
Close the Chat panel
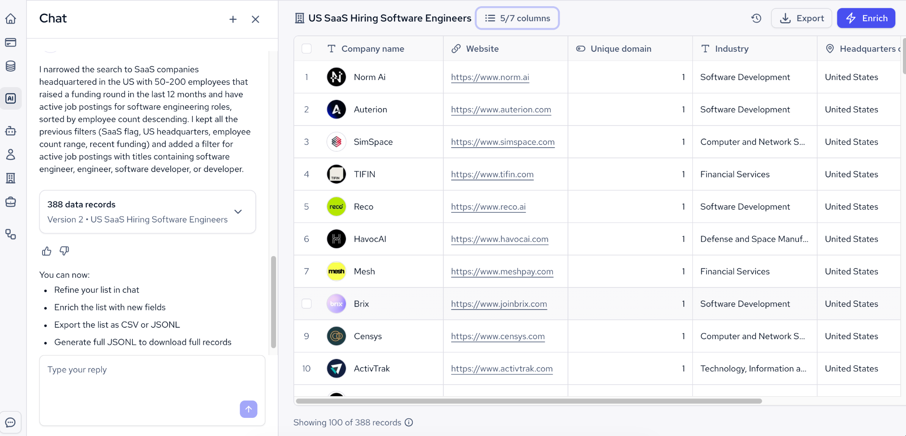(255, 19)
